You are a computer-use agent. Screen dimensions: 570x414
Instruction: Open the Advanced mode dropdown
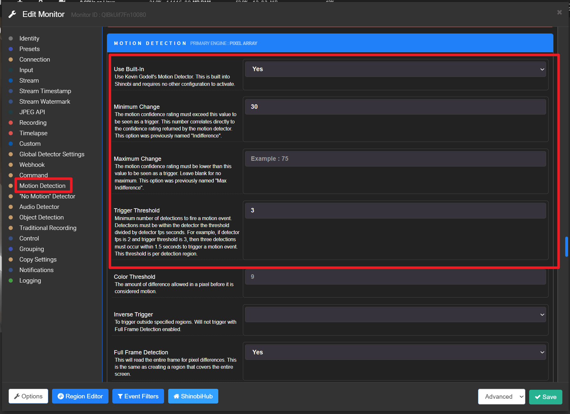click(x=501, y=396)
